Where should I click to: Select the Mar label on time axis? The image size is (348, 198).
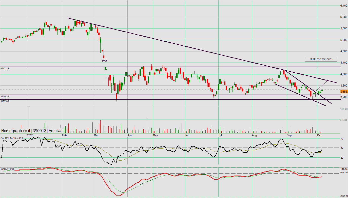point(96,135)
